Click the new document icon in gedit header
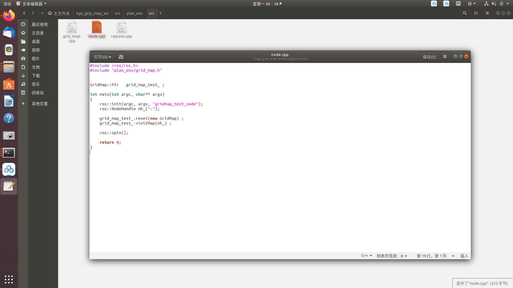The image size is (513, 288). [121, 57]
